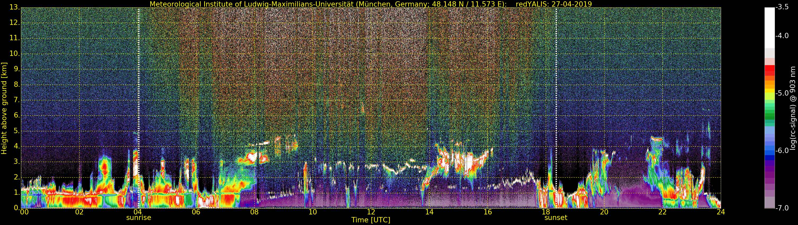This screenshot has height=225, width=798.
Task: Click the '18' tick label on the time axis
Action: point(546,212)
